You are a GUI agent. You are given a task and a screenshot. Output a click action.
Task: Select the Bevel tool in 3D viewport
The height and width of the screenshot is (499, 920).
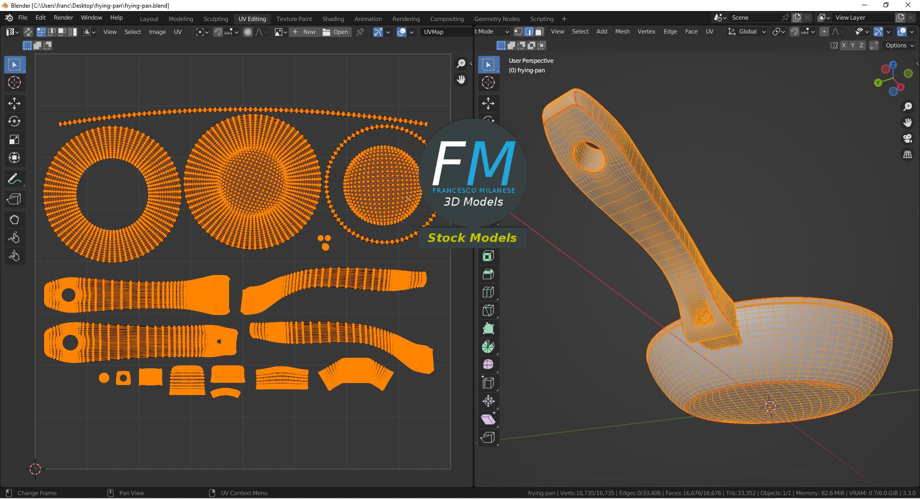488,274
